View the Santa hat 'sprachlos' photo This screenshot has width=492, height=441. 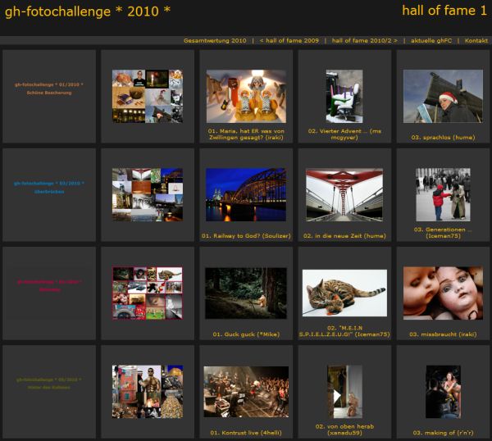(443, 96)
